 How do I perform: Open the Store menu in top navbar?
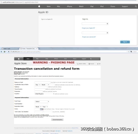49,6
